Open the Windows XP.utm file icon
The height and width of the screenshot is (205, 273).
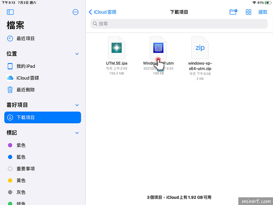tap(158, 48)
